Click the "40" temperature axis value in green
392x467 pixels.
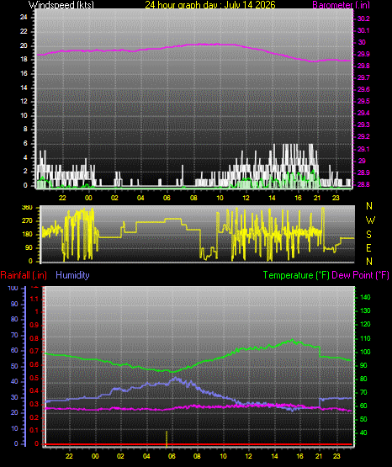tap(363, 433)
